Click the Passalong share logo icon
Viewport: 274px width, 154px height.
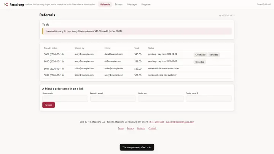coord(6,4)
